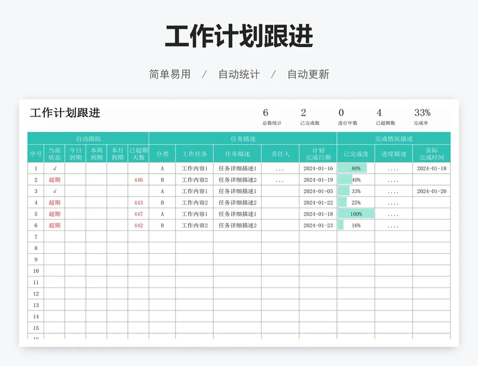Select category A cell in row 1
Image resolution: width=478 pixels, height=366 pixels.
coord(162,168)
